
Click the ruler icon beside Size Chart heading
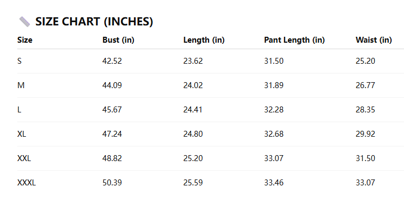pyautogui.click(x=25, y=22)
